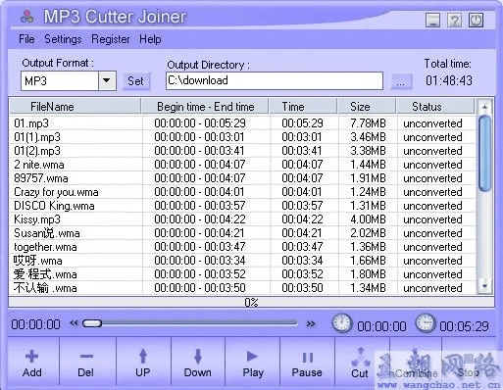The height and width of the screenshot is (390, 503).
Task: Select the 89757.wma row
Action: click(242, 178)
